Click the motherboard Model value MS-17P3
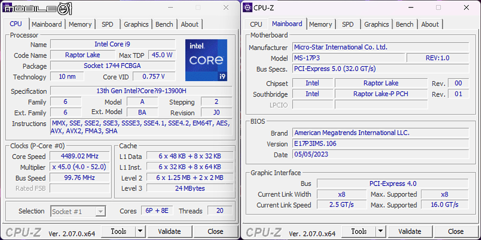The image size is (481, 240). point(348,57)
